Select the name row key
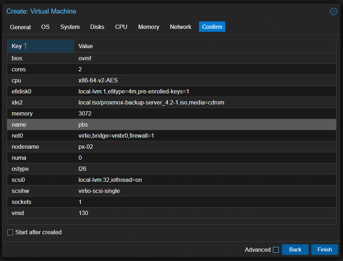Viewport: 343px width, 261px height. pyautogui.click(x=19, y=124)
